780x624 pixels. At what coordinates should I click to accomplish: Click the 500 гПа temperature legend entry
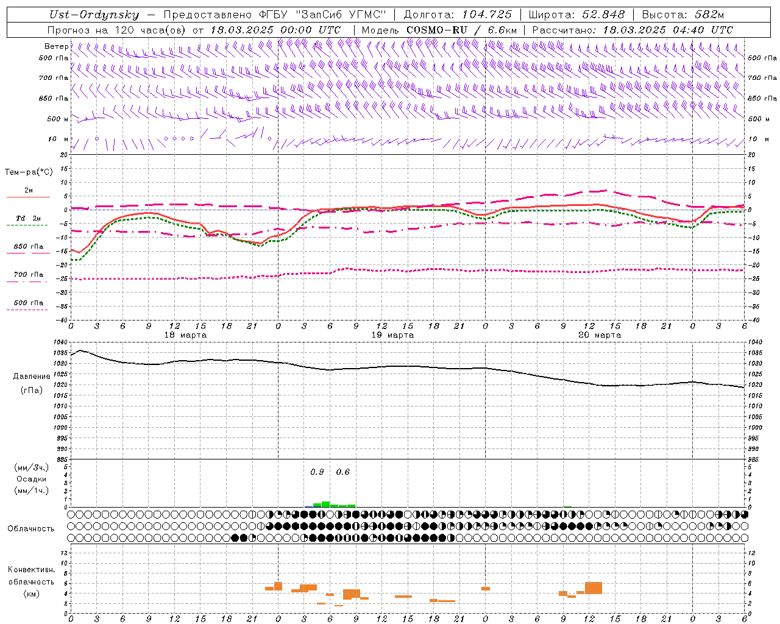(29, 303)
